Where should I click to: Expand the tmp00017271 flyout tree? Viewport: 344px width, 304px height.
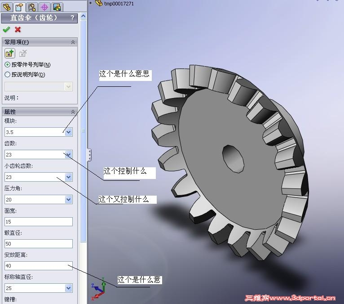90,3
